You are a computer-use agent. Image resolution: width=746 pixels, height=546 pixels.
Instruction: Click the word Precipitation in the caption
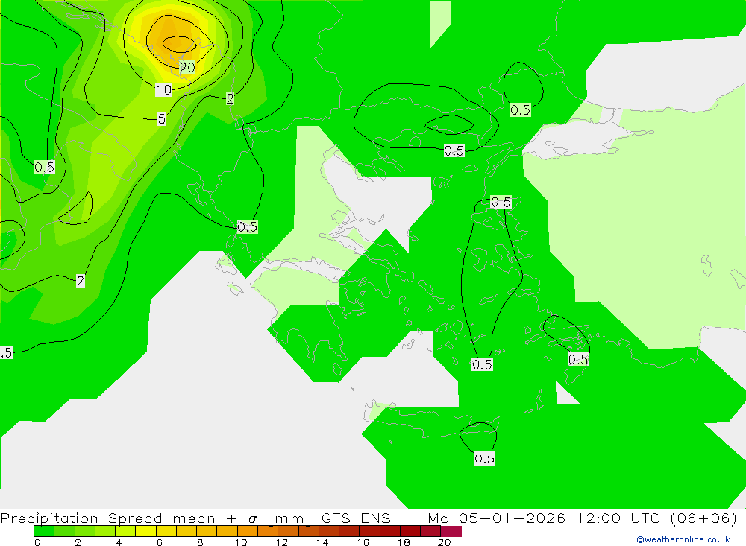pyautogui.click(x=49, y=518)
